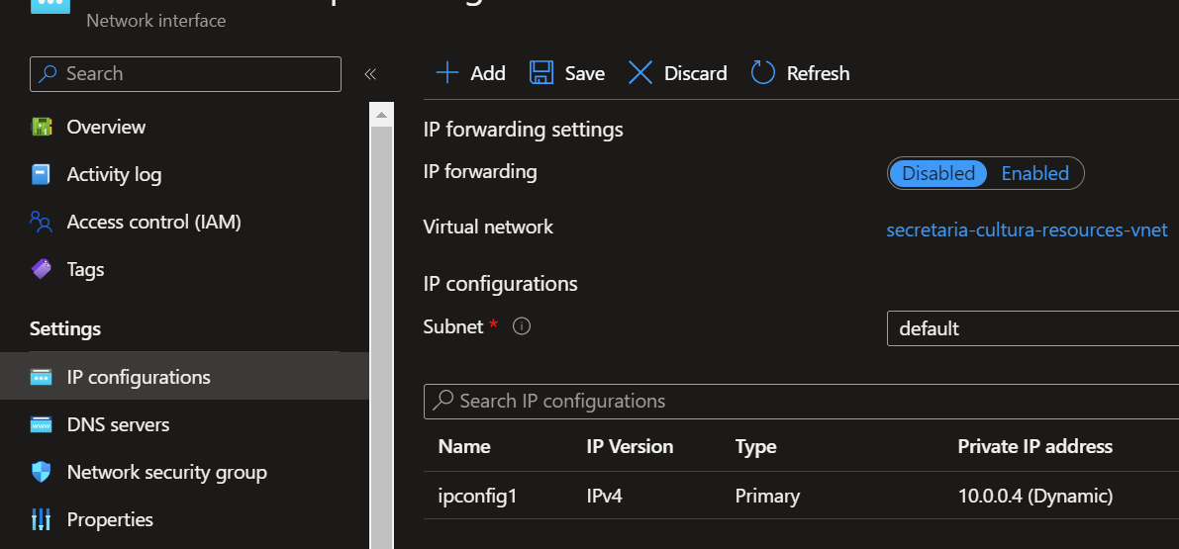Viewport: 1179px width, 549px height.
Task: Click the Primary type cell
Action: click(768, 496)
